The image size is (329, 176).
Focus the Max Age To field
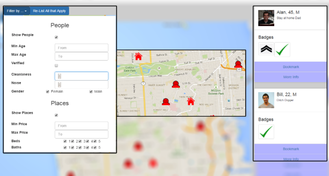click(81, 56)
